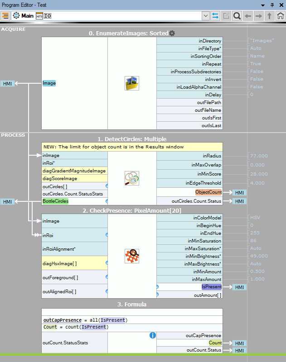
Task: Click the HMI block connected to ObjectCount
Action: tap(239, 193)
